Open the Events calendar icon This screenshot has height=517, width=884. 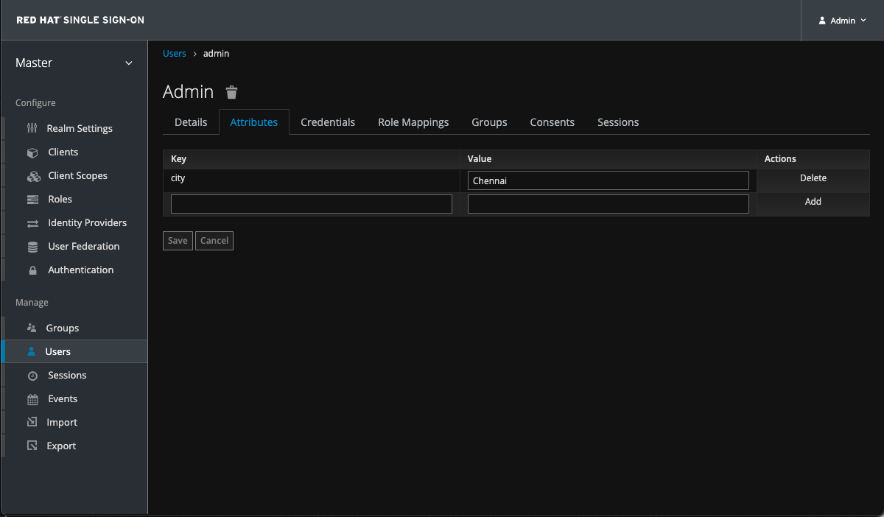pyautogui.click(x=32, y=398)
